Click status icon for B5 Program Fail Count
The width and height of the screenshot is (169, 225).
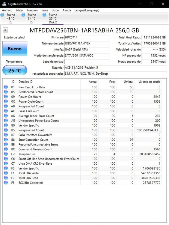coord(6,130)
